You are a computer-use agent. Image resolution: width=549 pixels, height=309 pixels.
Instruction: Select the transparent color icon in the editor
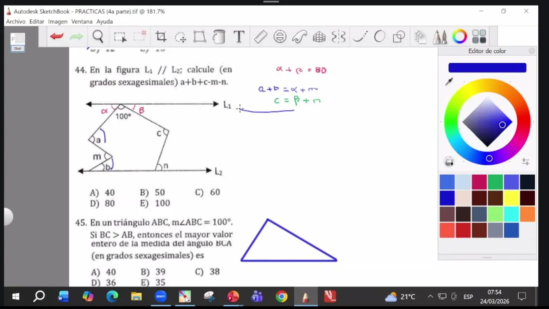coord(449,162)
